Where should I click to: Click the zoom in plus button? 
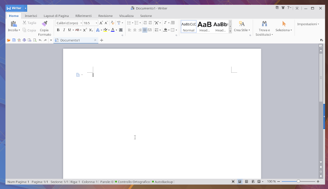318,181
